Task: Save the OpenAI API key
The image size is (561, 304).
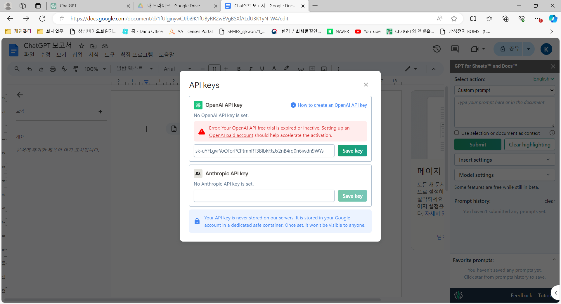Action: click(x=352, y=151)
